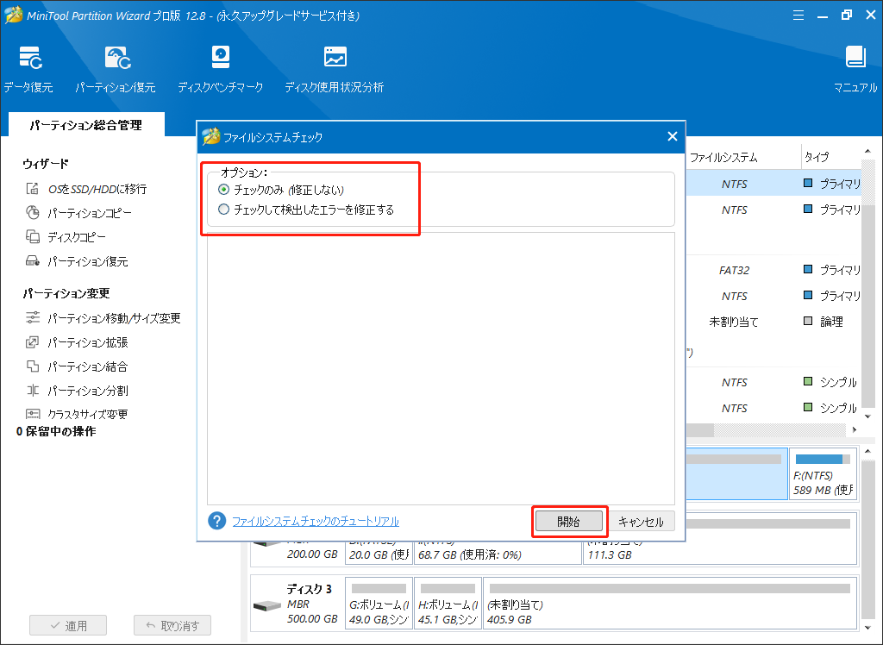Select the ディスクコピー wizard in the sidebar
883x645 pixels.
77,237
